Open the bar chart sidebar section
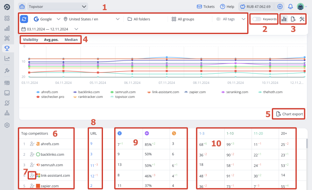Screen dimensions: 312x190 (x=7, y=28)
